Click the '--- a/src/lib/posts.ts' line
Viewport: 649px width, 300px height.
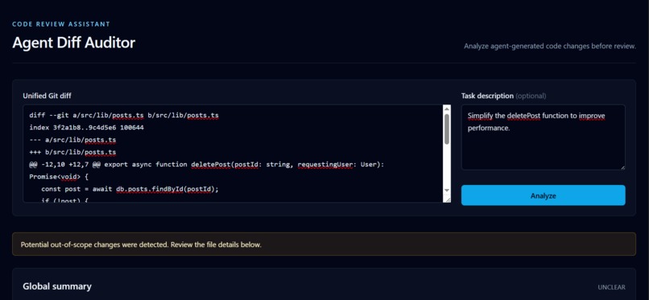pos(72,140)
